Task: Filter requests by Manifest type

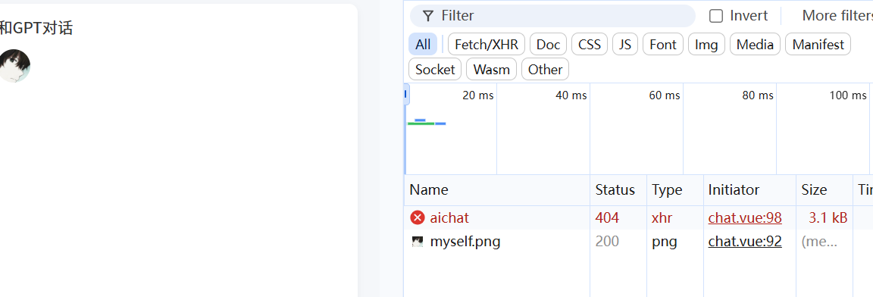Action: click(x=818, y=45)
